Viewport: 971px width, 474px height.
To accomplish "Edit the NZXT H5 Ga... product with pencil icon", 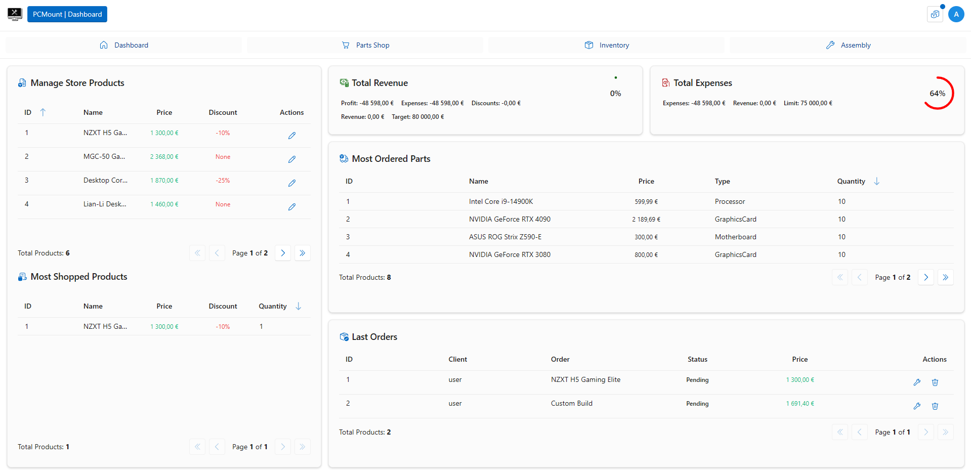I will 292,136.
